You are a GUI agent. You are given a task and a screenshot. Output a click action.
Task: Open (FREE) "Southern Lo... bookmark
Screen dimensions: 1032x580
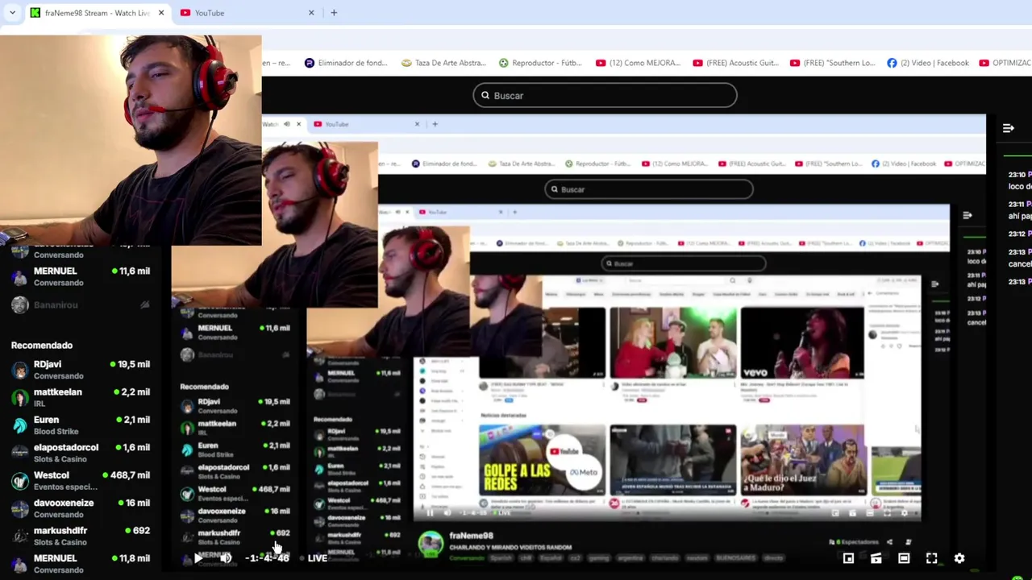(x=832, y=63)
